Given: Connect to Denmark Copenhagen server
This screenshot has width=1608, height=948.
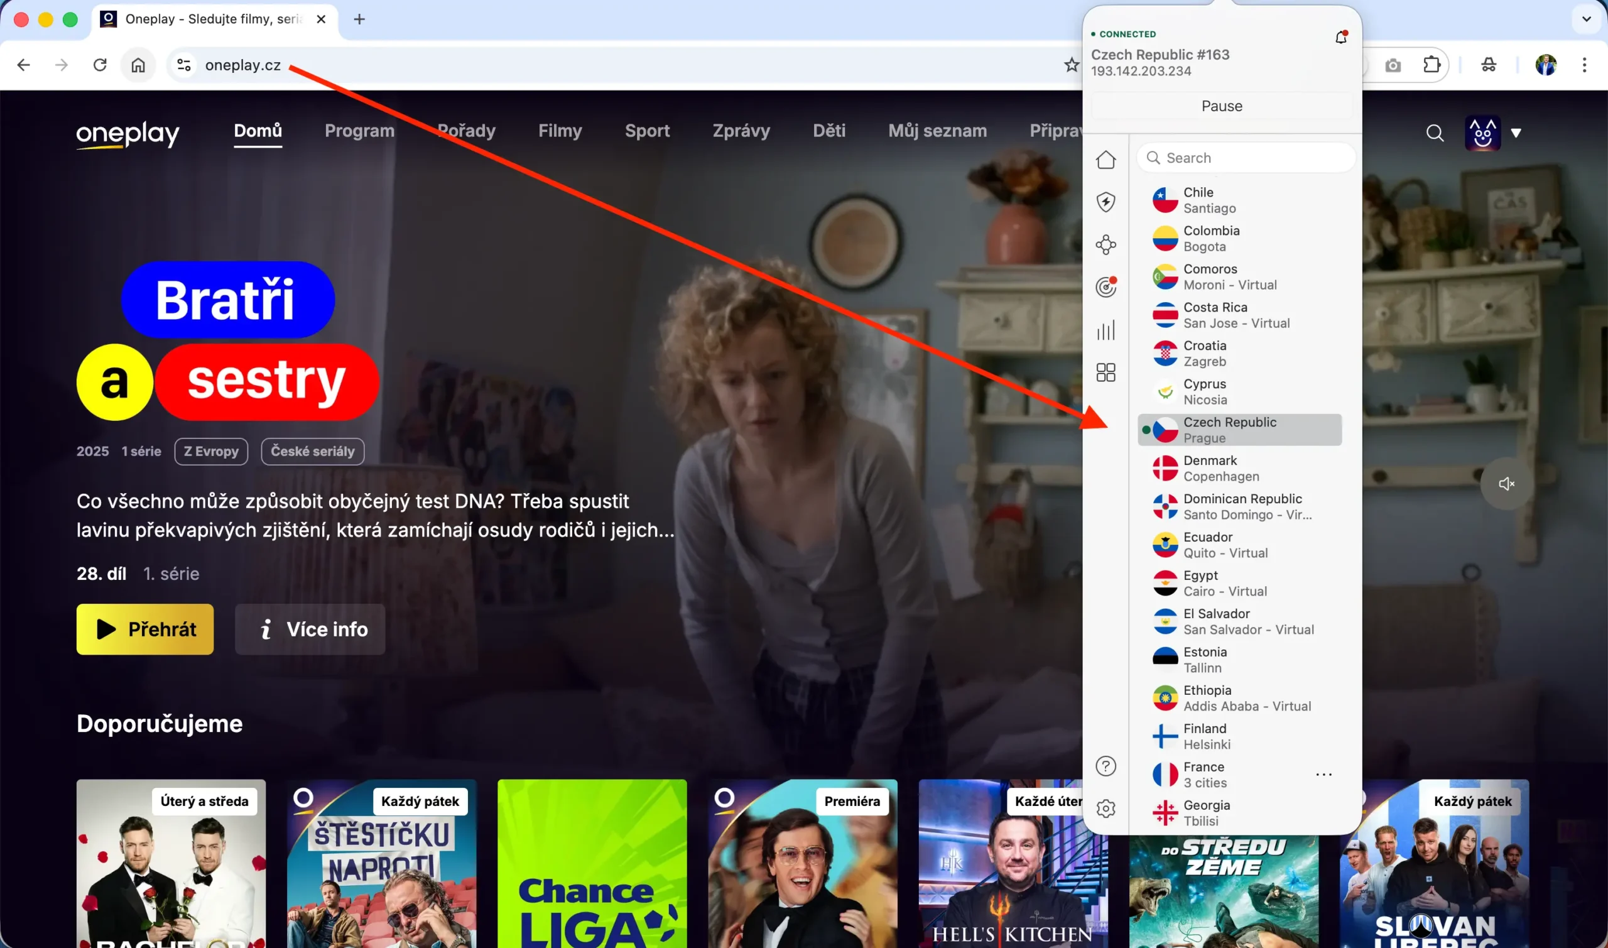Looking at the screenshot, I should coord(1239,467).
